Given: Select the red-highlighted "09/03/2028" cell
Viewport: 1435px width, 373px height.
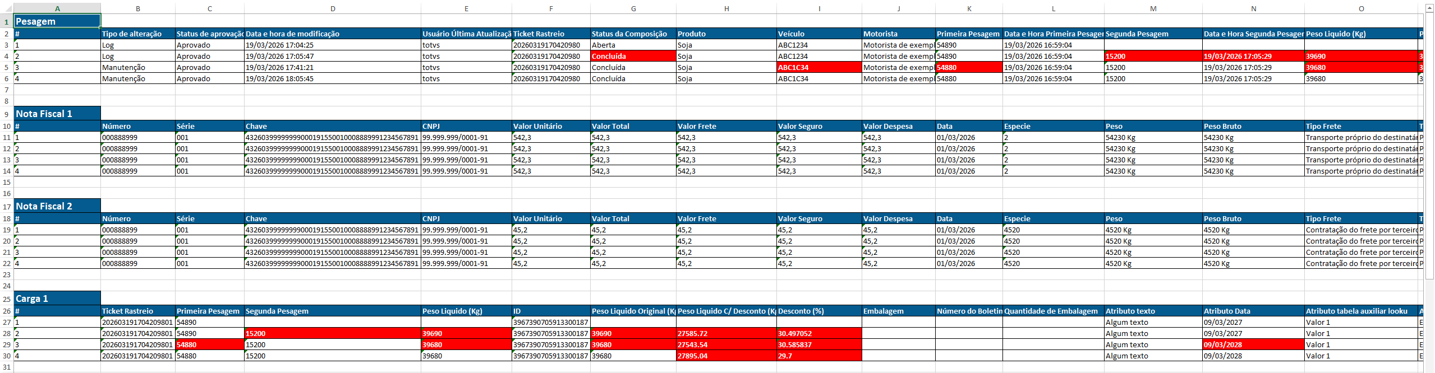Looking at the screenshot, I should pyautogui.click(x=1253, y=344).
